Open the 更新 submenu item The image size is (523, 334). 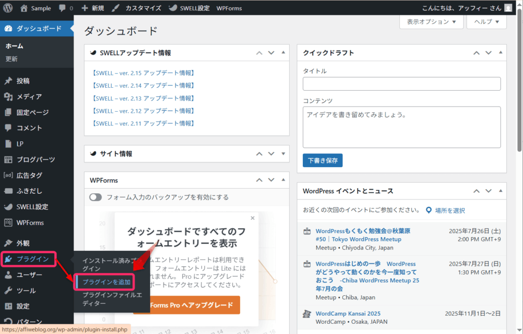11,59
